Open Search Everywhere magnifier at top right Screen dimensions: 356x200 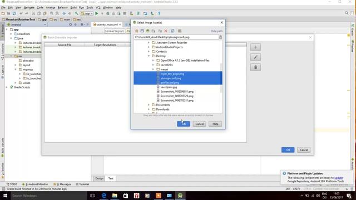pos(347,13)
